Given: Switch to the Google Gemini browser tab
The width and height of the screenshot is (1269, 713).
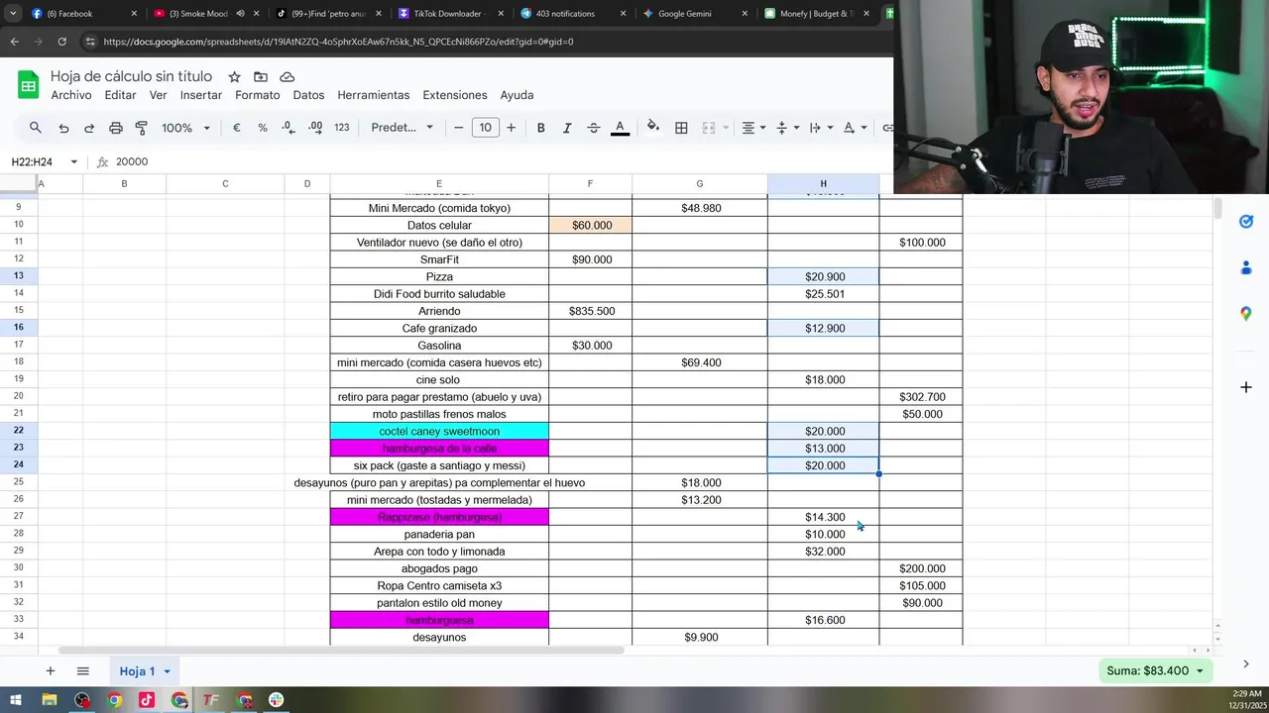Looking at the screenshot, I should (x=685, y=14).
